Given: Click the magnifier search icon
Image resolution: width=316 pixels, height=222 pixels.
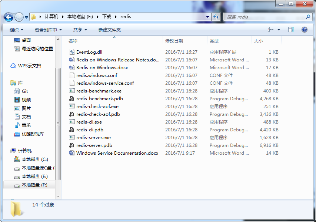Looking at the screenshot, I should pyautogui.click(x=308, y=17).
